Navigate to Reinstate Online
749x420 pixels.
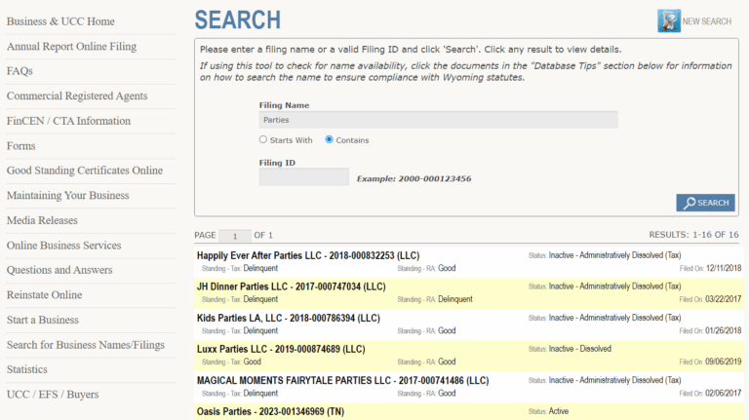click(44, 295)
